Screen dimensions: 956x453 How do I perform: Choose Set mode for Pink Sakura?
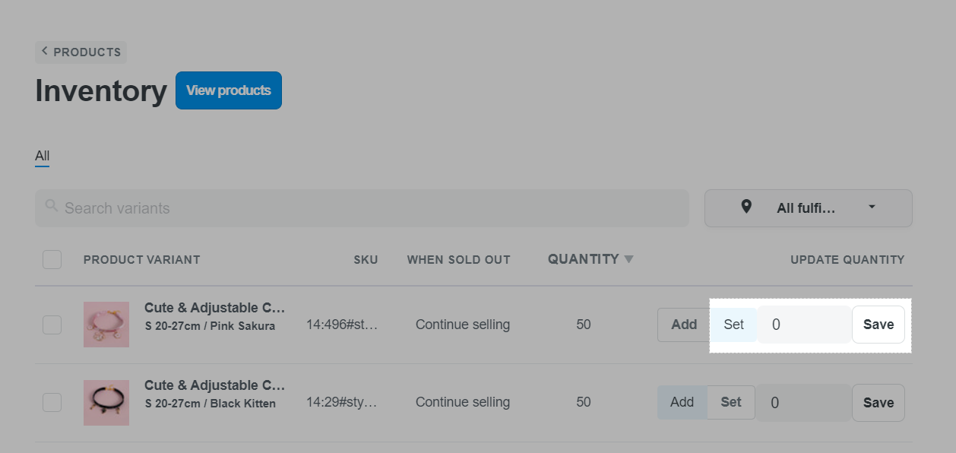733,325
